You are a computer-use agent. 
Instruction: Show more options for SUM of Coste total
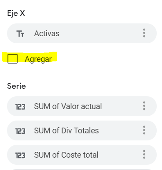pos(144,155)
